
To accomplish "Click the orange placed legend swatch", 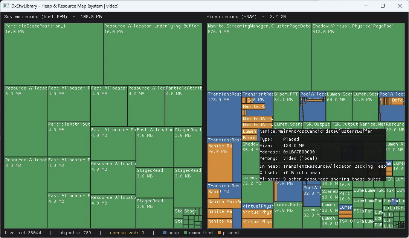I will click(x=219, y=232).
